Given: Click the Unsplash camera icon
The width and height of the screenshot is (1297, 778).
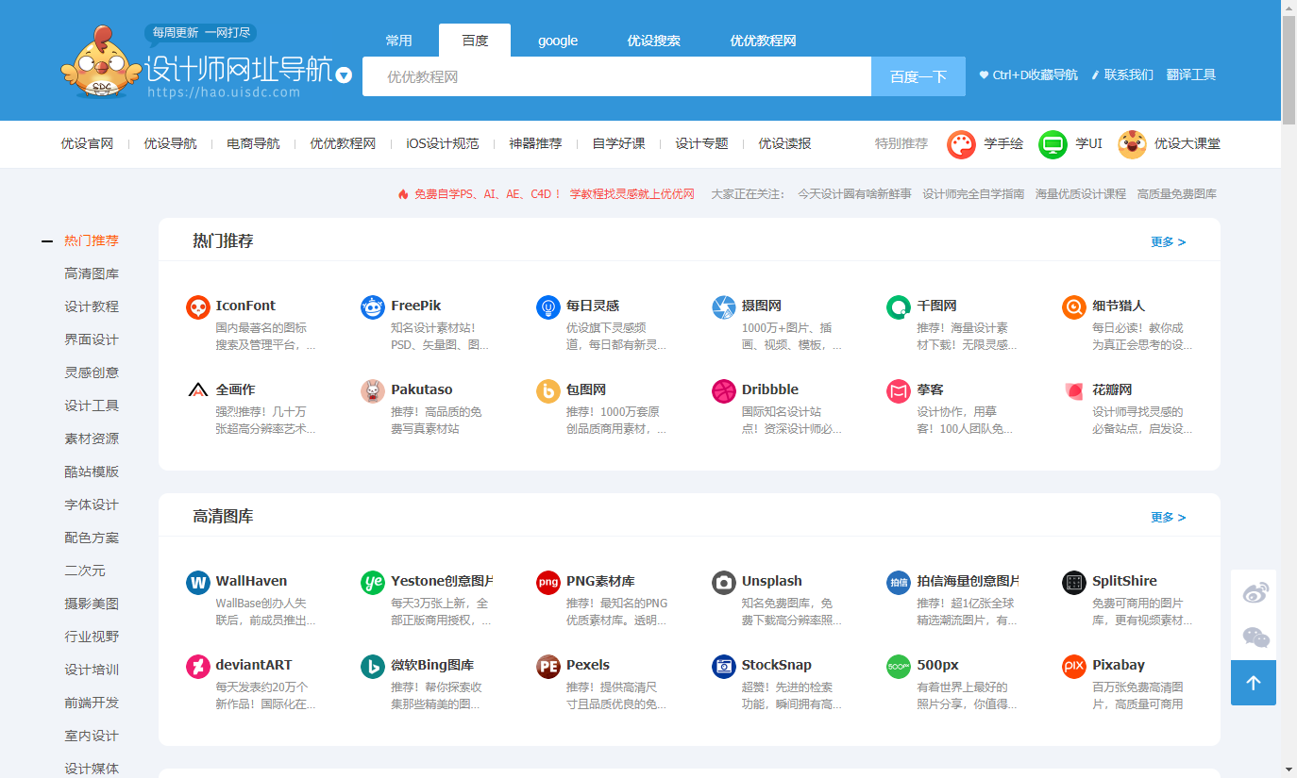Looking at the screenshot, I should pyautogui.click(x=724, y=583).
